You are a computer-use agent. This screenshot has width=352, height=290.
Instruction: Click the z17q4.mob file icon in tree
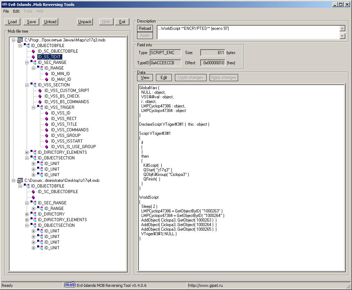coord(20,180)
